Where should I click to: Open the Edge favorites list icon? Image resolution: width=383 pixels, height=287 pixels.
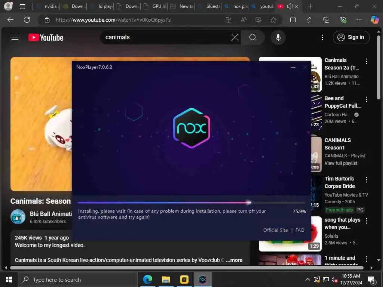click(310, 20)
